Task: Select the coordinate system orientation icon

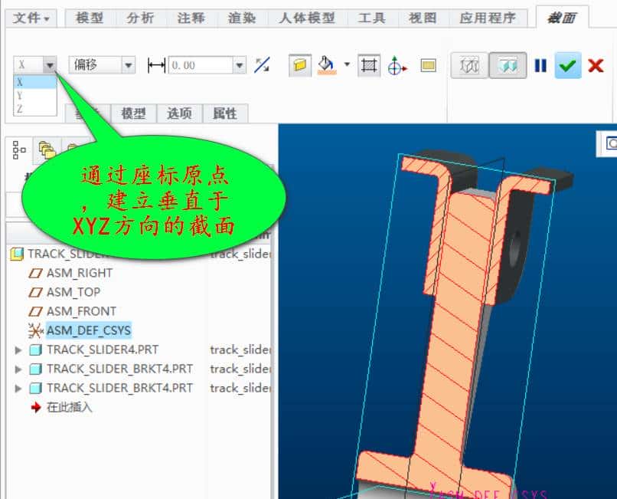Action: (x=398, y=65)
